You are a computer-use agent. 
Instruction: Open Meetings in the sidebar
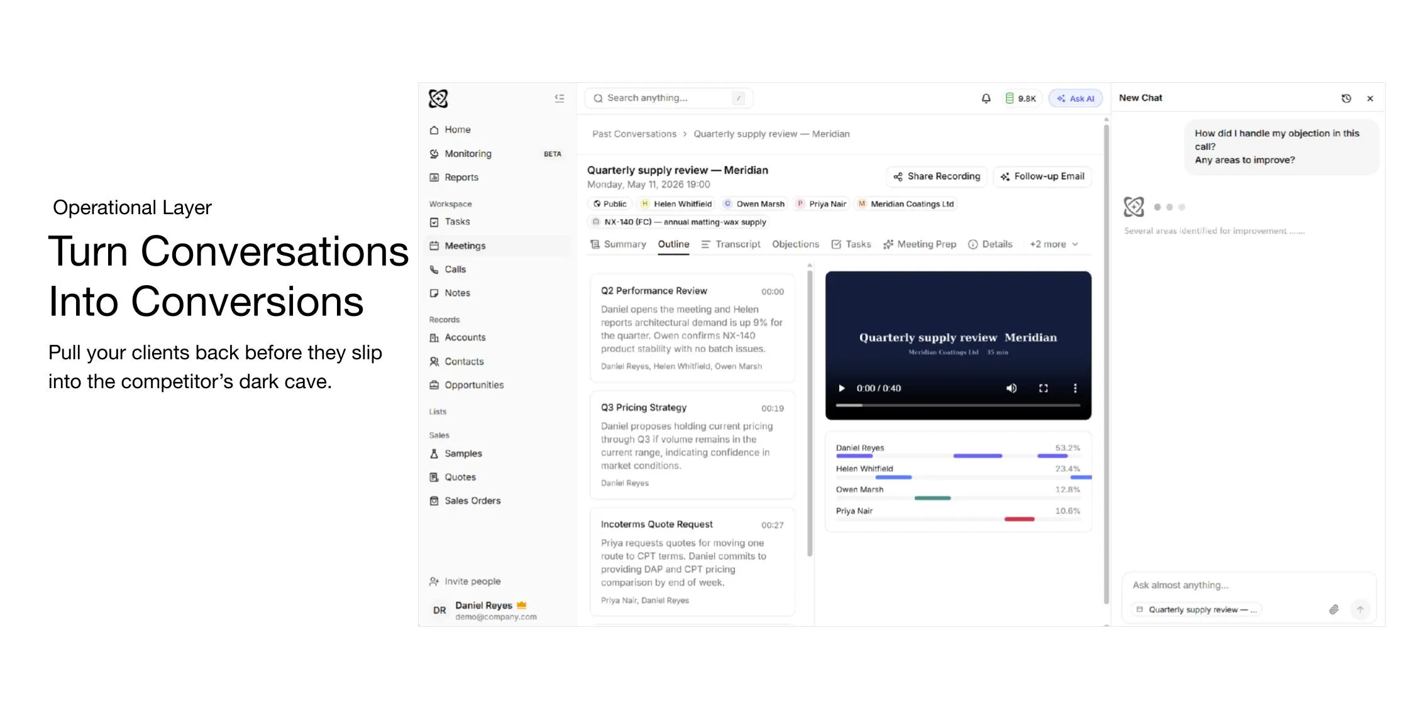pyautogui.click(x=497, y=246)
